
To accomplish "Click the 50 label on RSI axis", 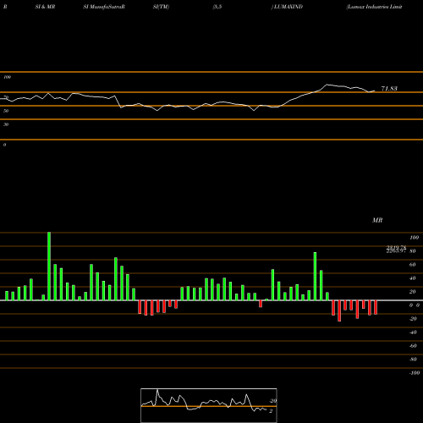I will point(6,111).
